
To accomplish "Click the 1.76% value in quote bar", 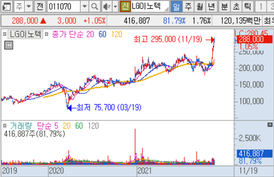I will [202, 21].
